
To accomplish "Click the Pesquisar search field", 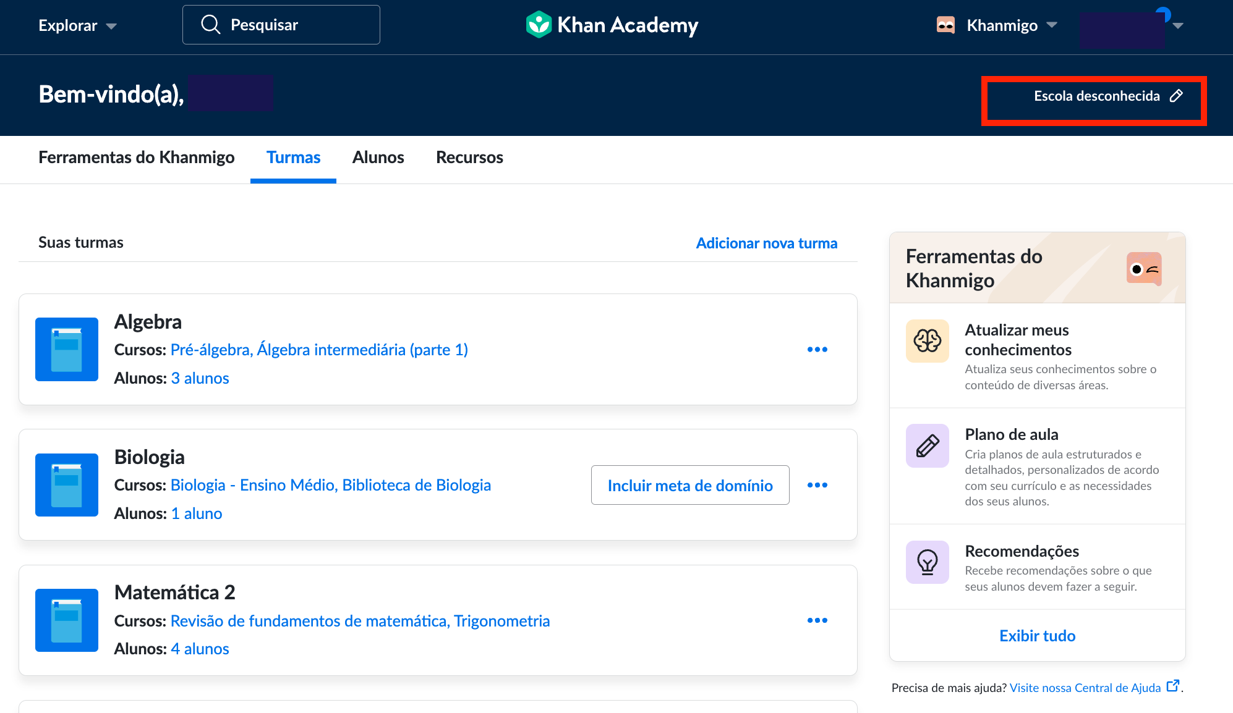I will click(281, 25).
